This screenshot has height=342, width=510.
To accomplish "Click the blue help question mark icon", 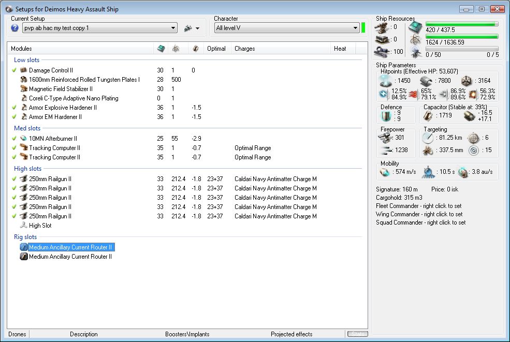I will pos(14,28).
